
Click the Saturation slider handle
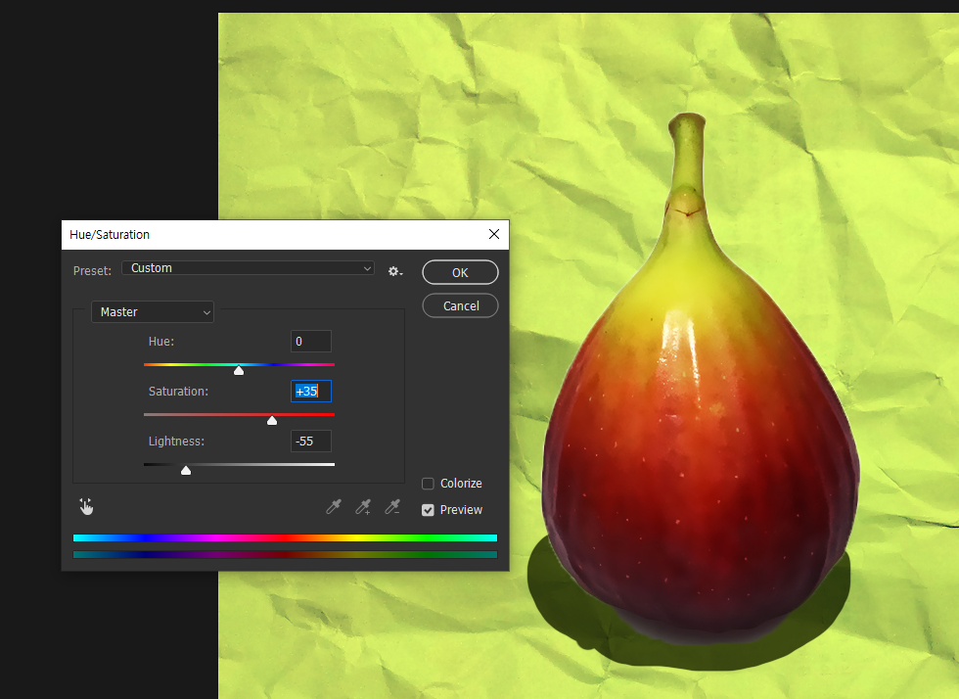272,420
